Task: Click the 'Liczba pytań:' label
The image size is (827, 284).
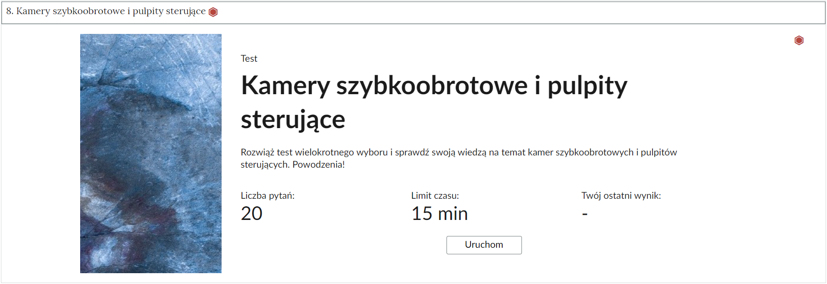Action: coord(267,195)
